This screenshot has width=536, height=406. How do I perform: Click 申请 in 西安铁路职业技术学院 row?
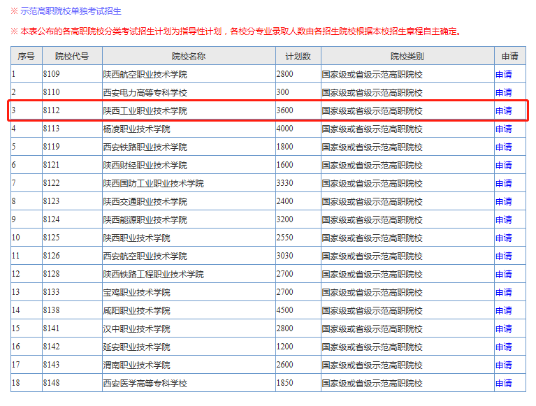click(503, 147)
